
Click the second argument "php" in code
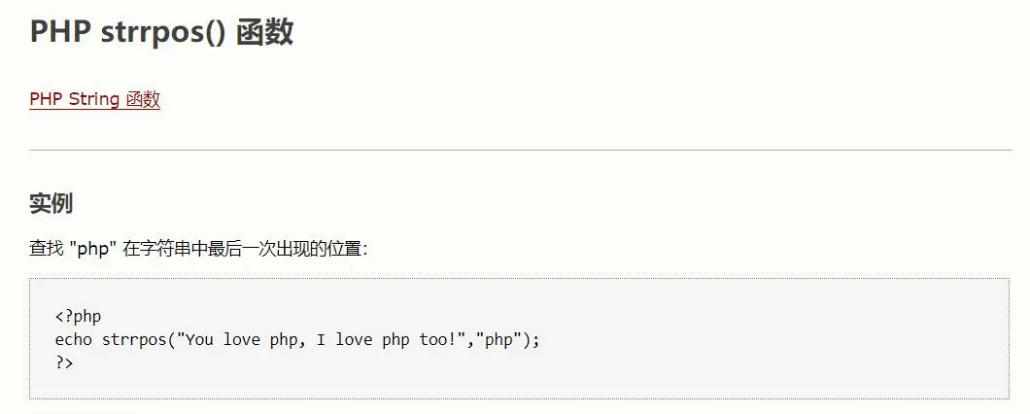[x=498, y=340]
